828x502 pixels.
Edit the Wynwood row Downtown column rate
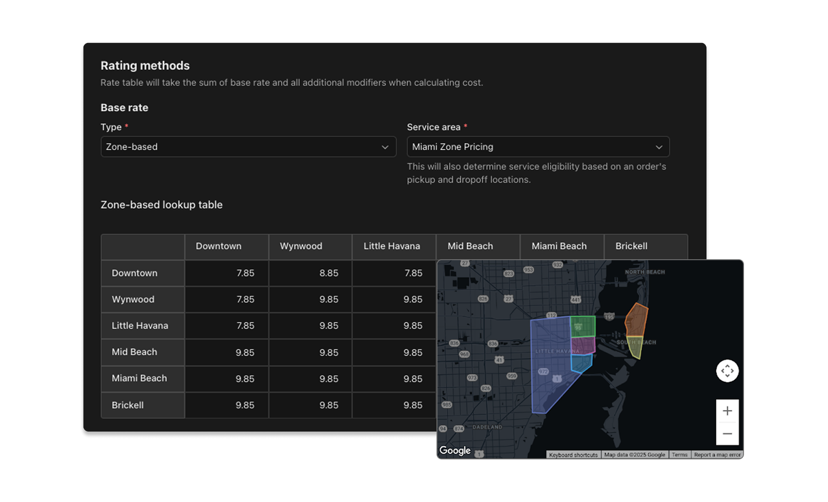point(226,299)
